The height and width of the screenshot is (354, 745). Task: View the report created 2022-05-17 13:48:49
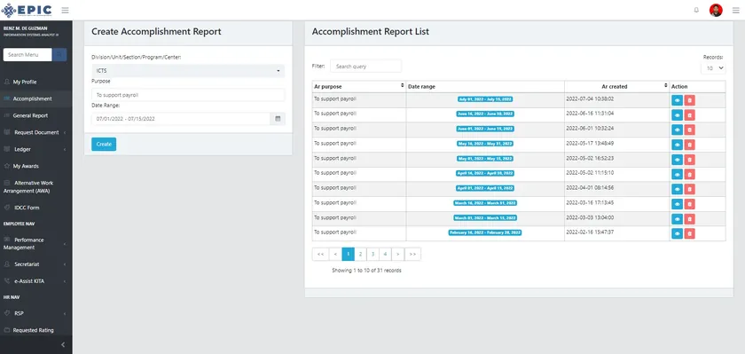point(677,145)
